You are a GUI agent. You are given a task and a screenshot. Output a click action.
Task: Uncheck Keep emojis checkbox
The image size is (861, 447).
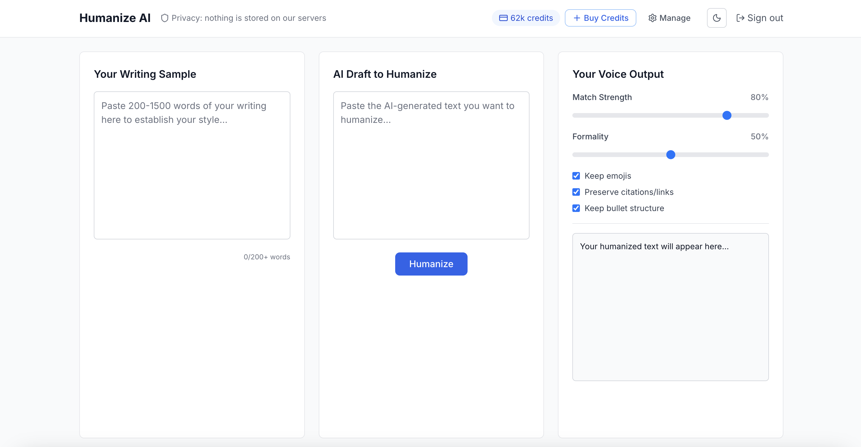pos(576,176)
